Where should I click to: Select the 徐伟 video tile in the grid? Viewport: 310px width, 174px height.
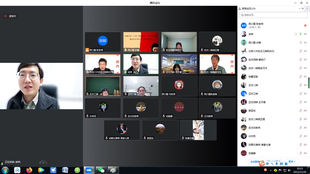pos(141,64)
